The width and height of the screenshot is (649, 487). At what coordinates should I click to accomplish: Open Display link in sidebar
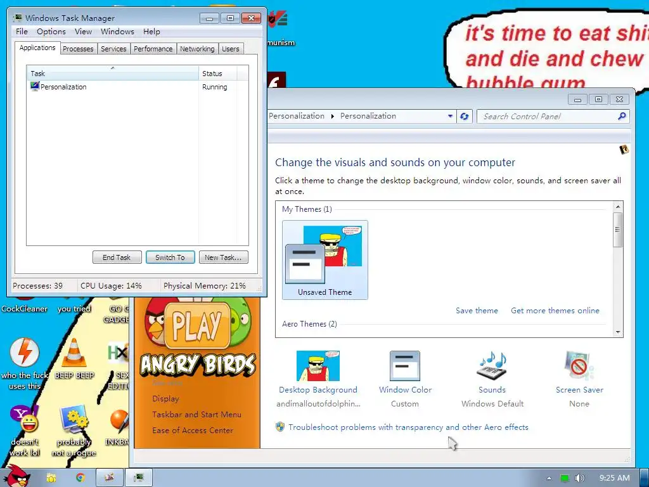pyautogui.click(x=165, y=398)
